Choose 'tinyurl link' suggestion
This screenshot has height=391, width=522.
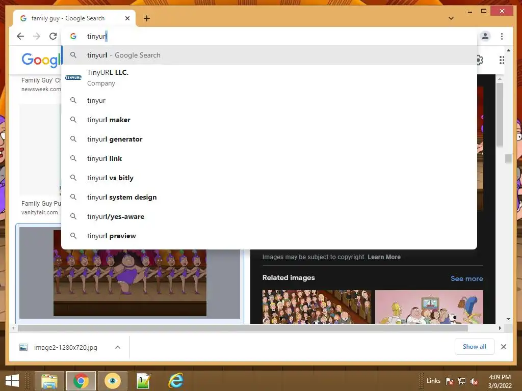click(269, 158)
